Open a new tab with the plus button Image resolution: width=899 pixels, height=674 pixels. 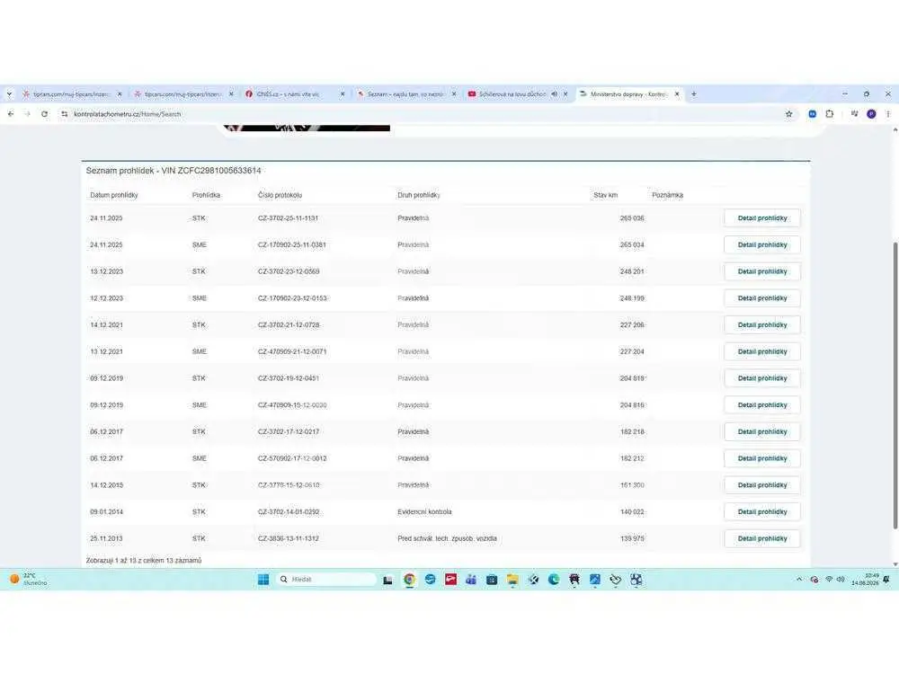tap(694, 94)
